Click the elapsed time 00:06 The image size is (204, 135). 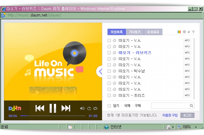pyautogui.click(x=13, y=116)
